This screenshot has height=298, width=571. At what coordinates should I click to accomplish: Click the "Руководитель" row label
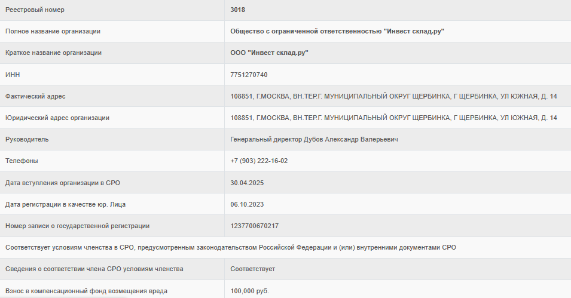click(27, 139)
